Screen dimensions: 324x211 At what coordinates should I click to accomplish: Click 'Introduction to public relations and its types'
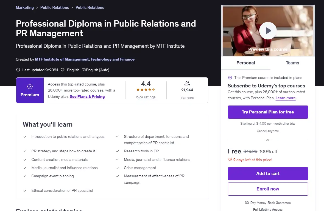pos(68,136)
